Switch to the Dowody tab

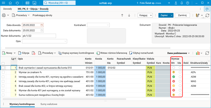(x=8, y=9)
